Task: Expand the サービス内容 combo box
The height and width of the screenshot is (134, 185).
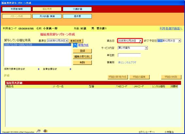Action: point(146,48)
